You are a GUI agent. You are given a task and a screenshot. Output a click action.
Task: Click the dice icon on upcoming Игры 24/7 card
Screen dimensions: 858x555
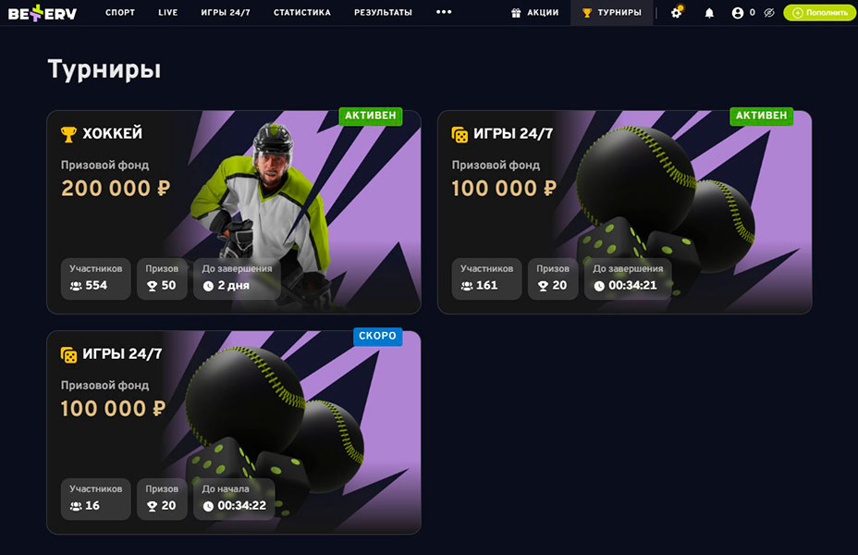(69, 354)
